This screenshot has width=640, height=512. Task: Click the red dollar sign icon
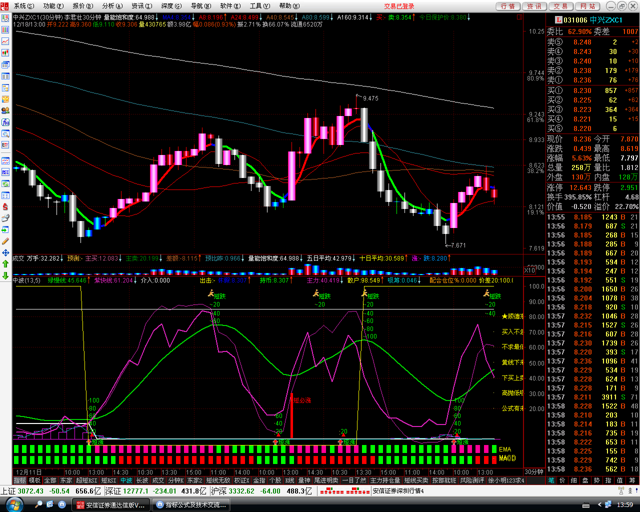(x=5, y=206)
